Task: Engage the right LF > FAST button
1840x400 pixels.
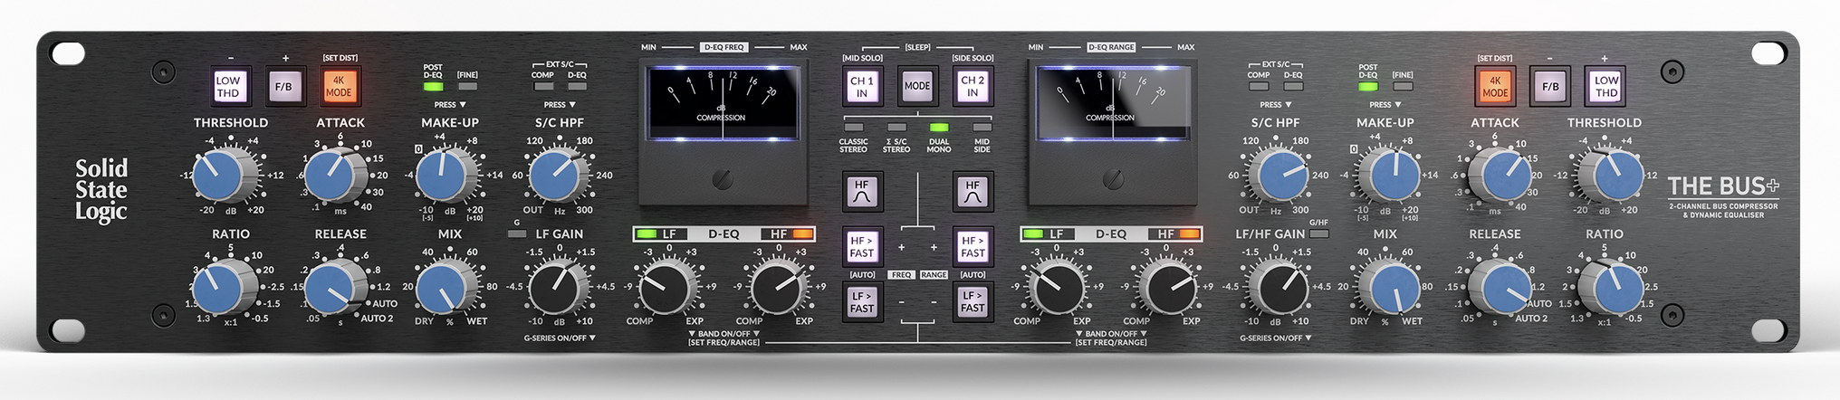Action: (x=973, y=302)
